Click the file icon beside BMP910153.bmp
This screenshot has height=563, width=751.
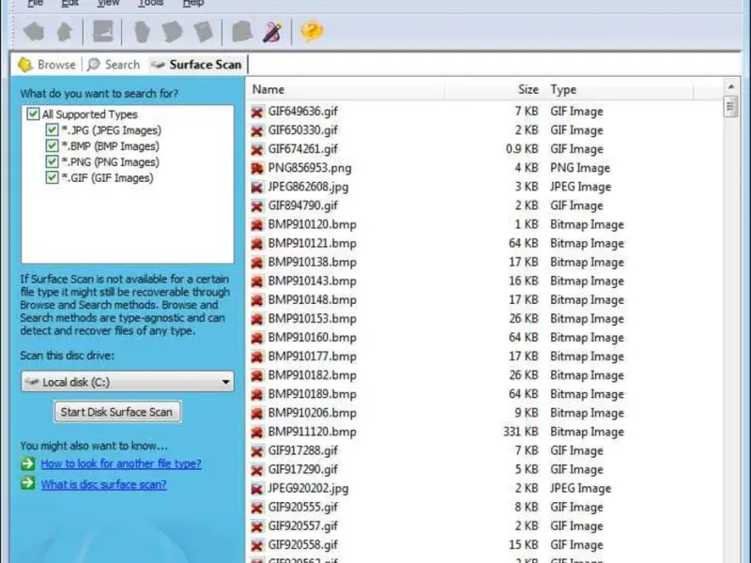257,319
